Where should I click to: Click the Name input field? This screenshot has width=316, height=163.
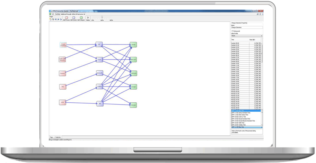point(247,28)
